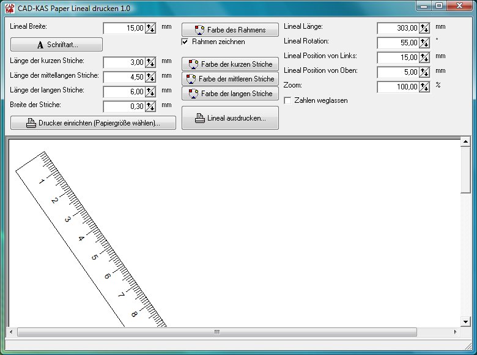477x355 pixels.
Task: Click the spinner icon next to Zoom
Action: coord(424,87)
